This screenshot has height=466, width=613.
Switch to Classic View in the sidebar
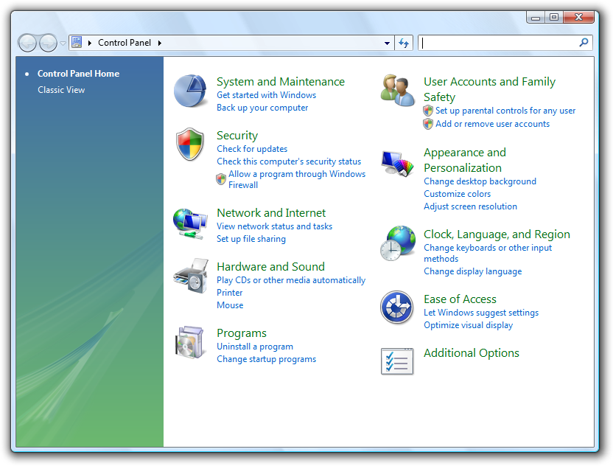(61, 90)
